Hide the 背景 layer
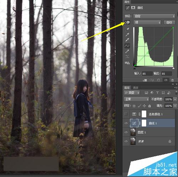Viewport: 178px width, 177px height. 126,141
